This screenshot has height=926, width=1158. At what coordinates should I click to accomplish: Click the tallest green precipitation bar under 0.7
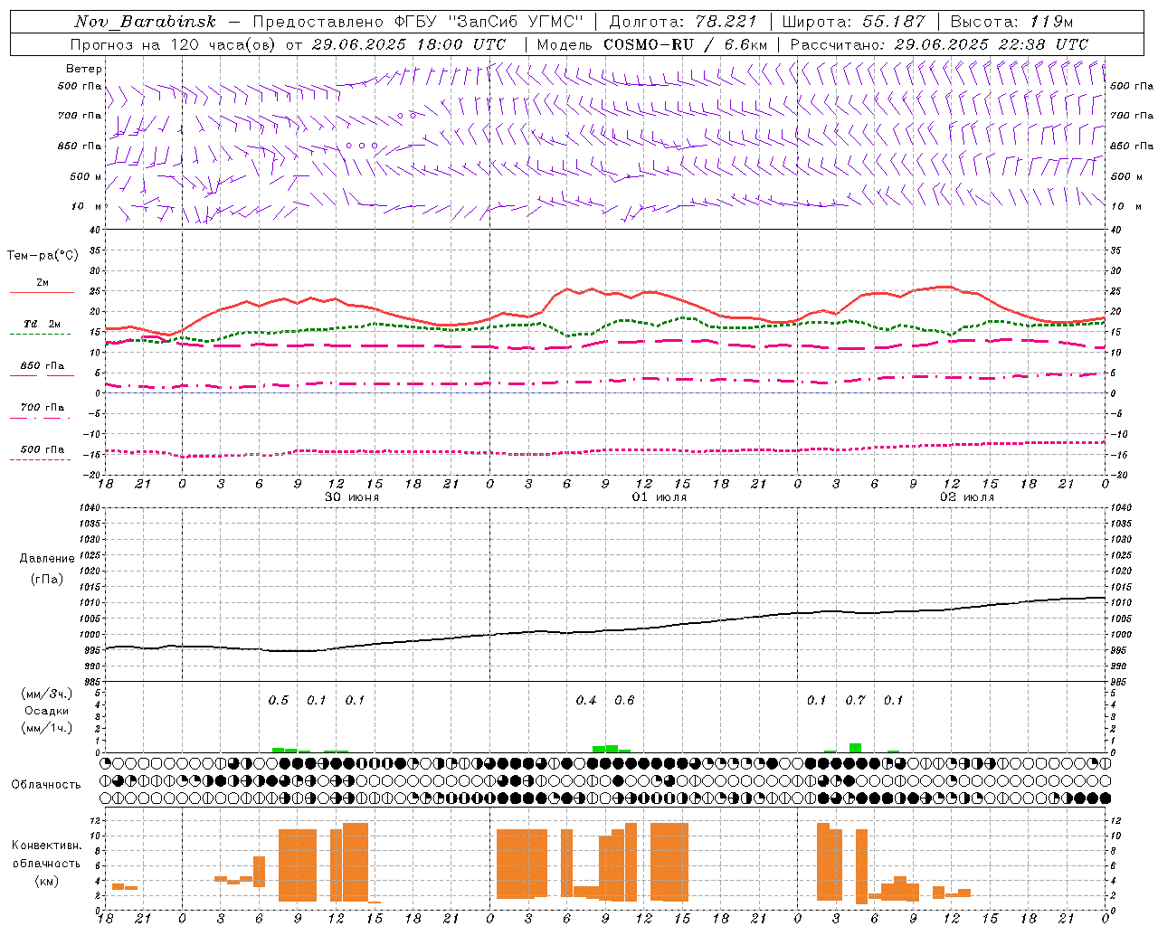click(855, 748)
